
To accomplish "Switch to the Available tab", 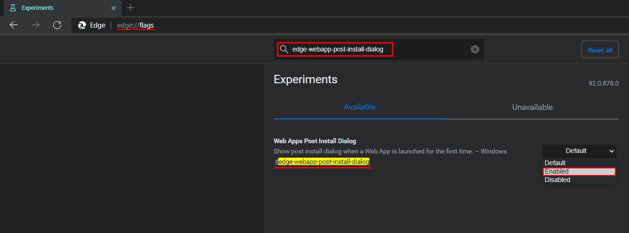I will coord(359,107).
